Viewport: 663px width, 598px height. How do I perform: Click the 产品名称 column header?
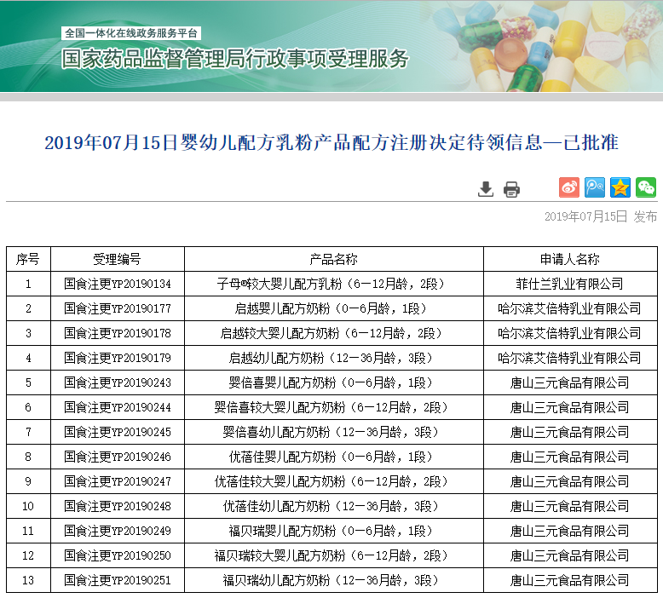[x=334, y=259]
